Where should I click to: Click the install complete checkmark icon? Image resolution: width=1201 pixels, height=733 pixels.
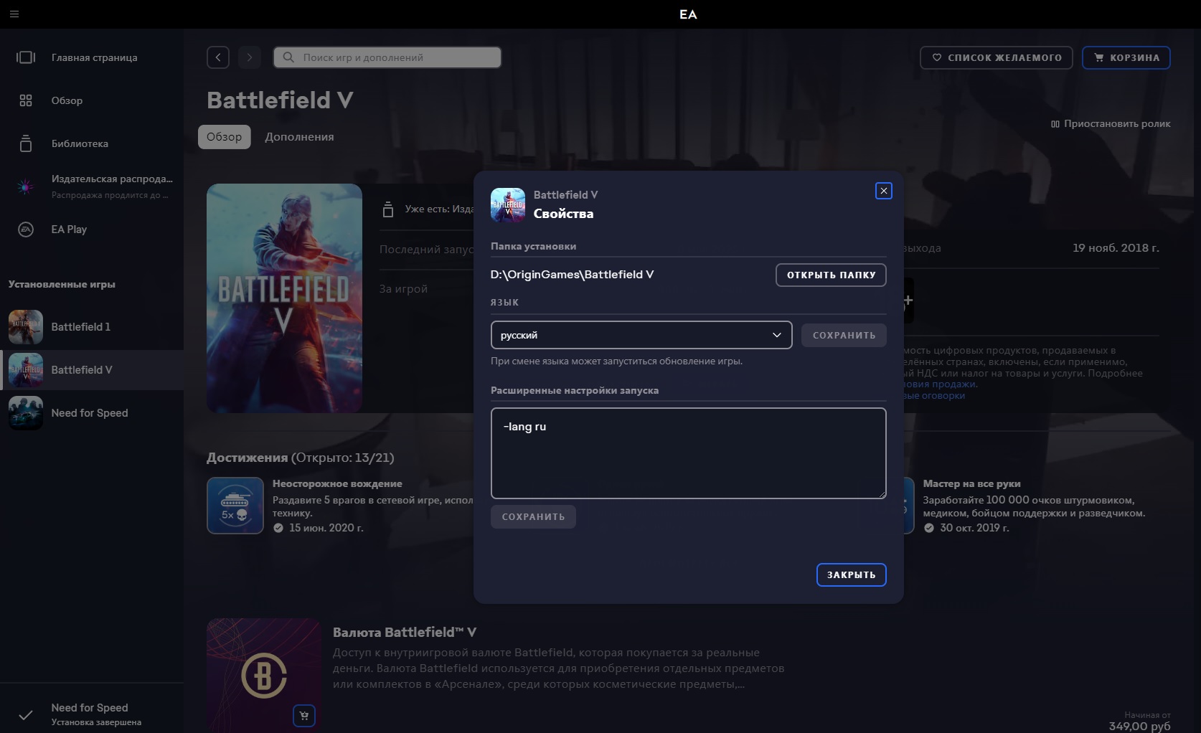26,714
